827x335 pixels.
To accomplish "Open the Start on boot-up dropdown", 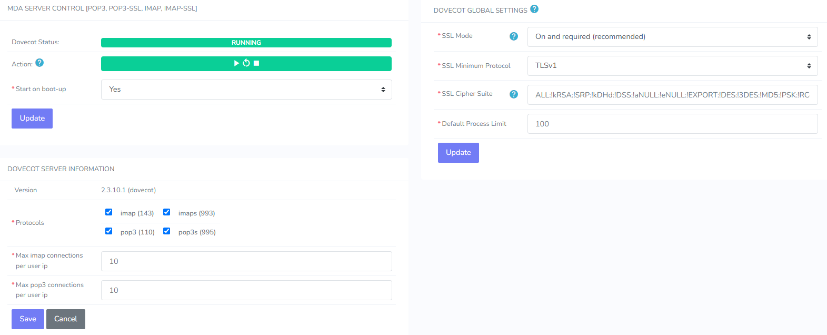I will [246, 90].
